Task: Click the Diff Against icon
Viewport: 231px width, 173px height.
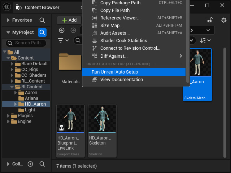Action: (x=95, y=56)
